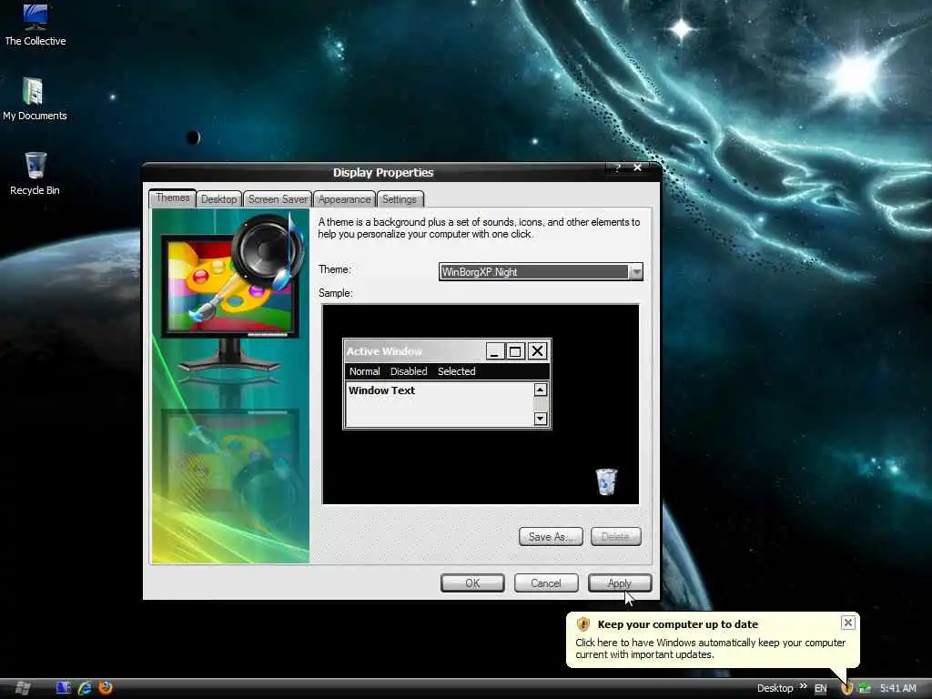Click the Display Properties title bar
932x699 pixels.
click(x=383, y=172)
